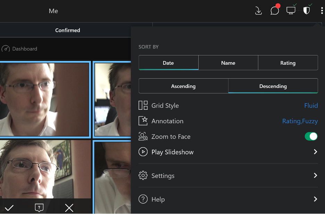This screenshot has width=325, height=214.
Task: Reject faces using the X icon
Action: coord(69,208)
